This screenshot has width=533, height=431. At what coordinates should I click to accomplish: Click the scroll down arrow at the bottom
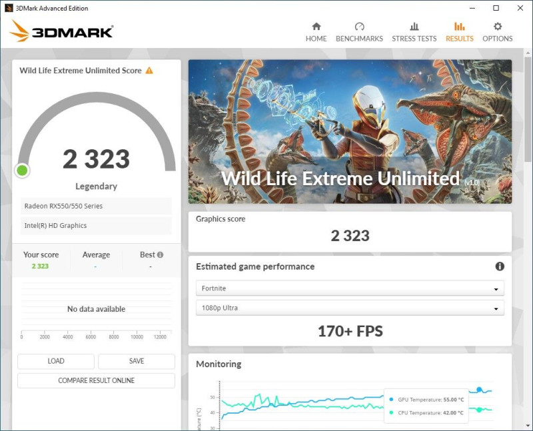click(527, 426)
